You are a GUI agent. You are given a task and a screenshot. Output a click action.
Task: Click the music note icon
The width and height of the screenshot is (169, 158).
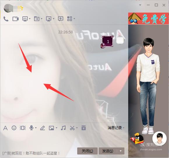(63, 128)
